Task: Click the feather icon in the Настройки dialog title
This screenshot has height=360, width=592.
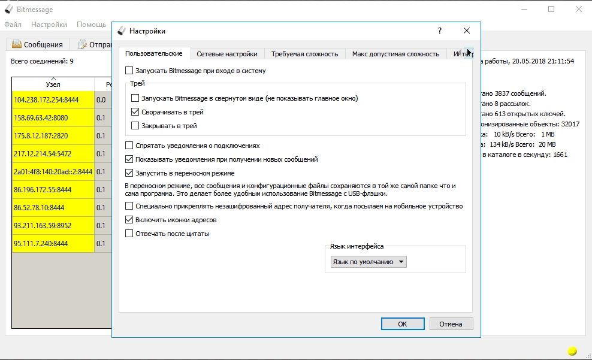Action: tap(121, 31)
